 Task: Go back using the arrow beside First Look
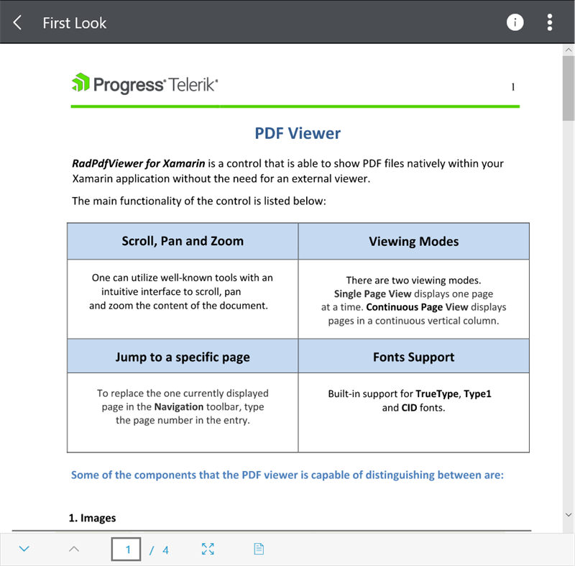tap(17, 22)
